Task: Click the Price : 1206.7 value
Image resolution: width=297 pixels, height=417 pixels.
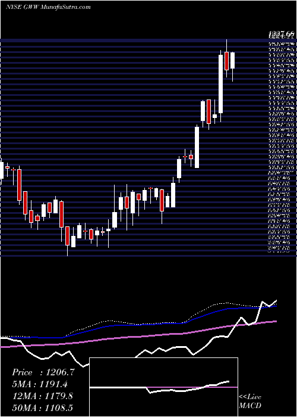Action: tap(44, 373)
